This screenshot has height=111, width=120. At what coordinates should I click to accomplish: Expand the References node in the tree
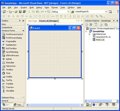tap(89, 34)
